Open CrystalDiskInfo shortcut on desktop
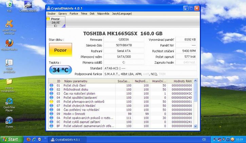246x143 pixels. (28, 6)
